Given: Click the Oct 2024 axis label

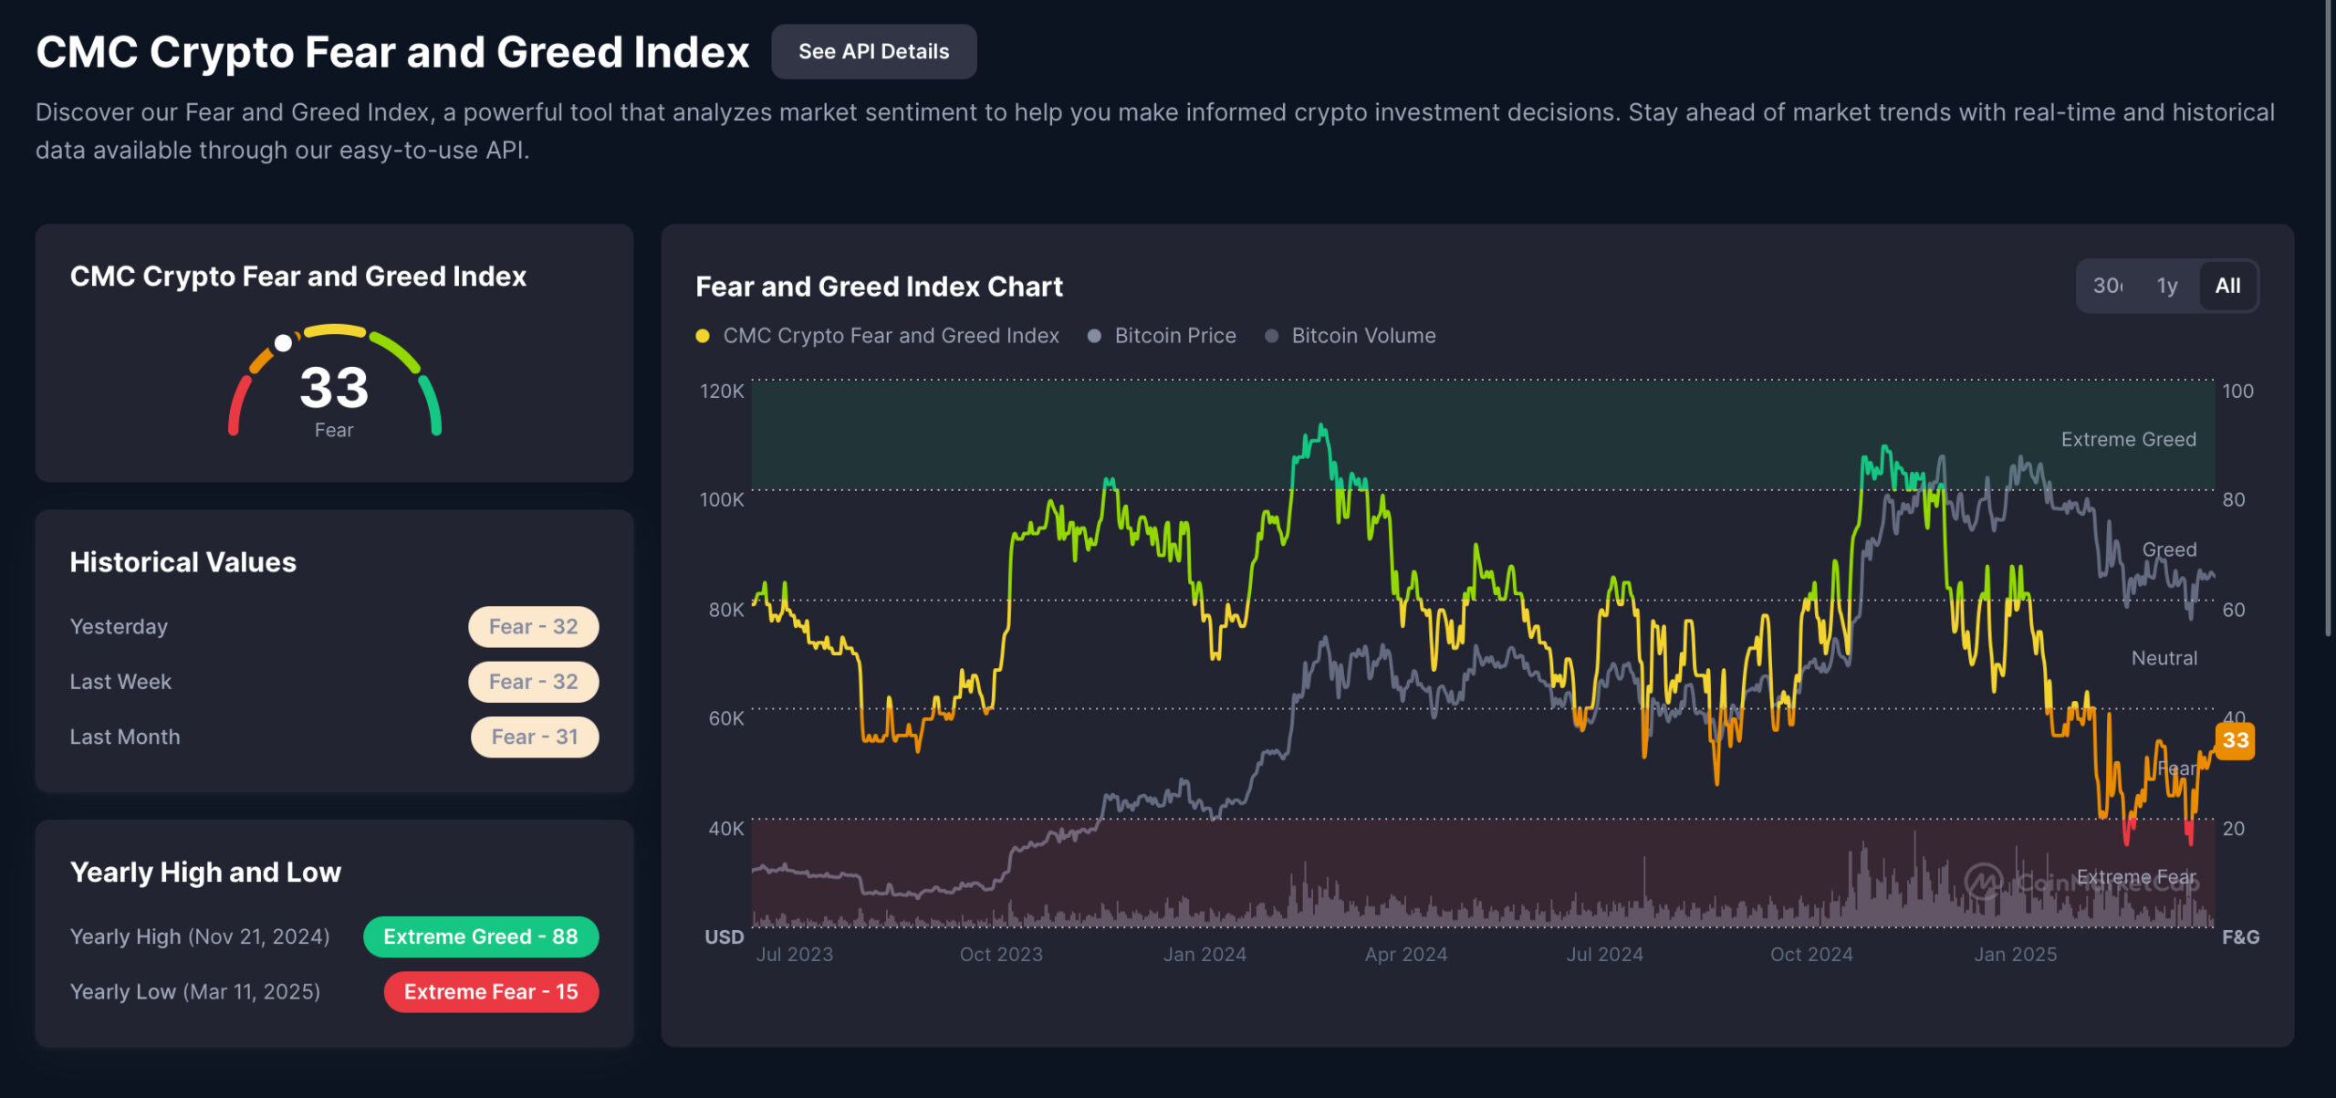Looking at the screenshot, I should tap(1811, 955).
